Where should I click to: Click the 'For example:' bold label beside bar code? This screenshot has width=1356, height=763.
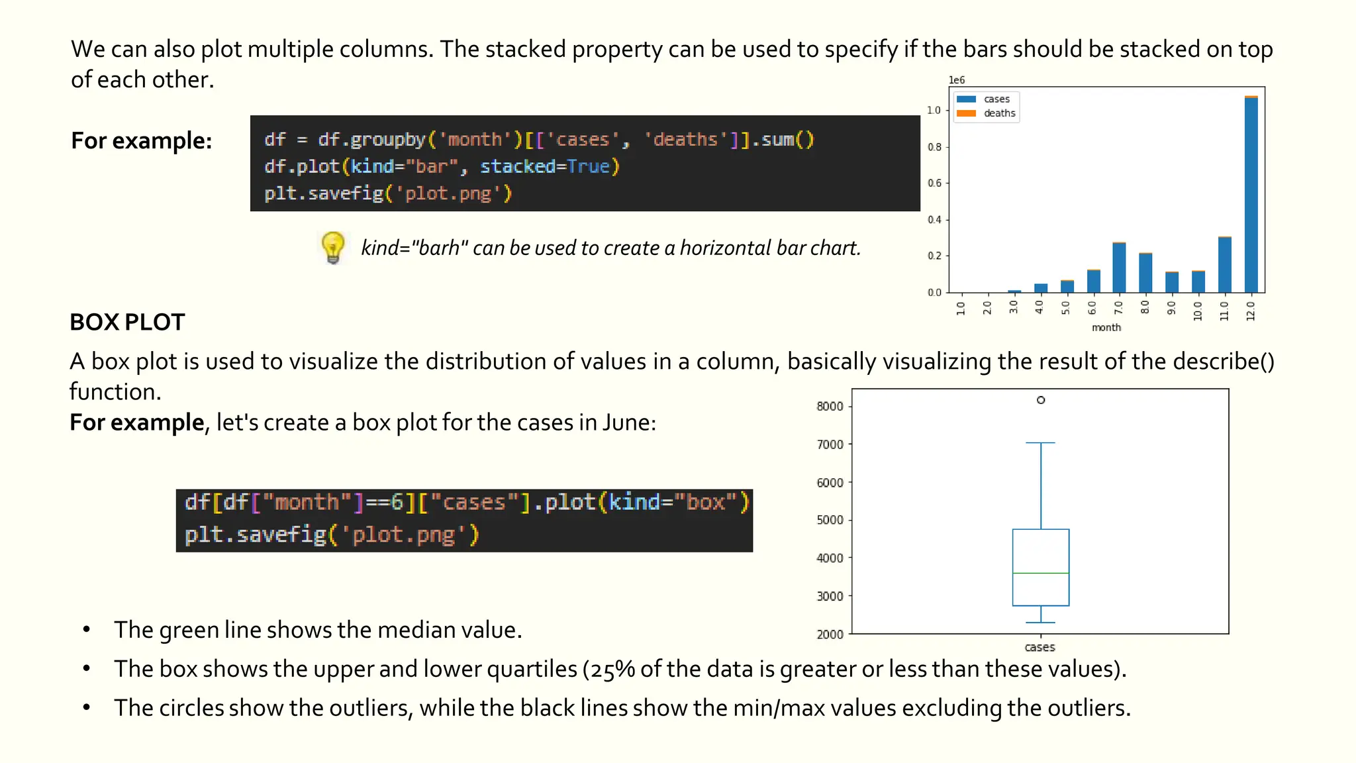[x=141, y=140]
